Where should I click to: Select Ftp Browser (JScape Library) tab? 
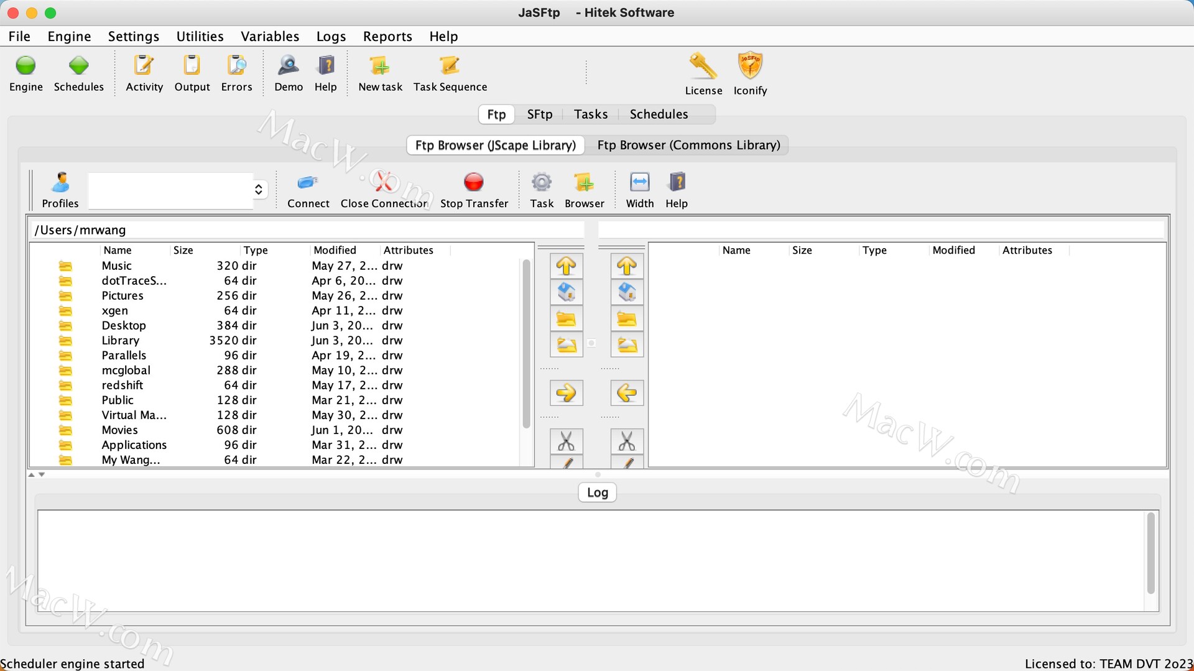click(x=496, y=145)
